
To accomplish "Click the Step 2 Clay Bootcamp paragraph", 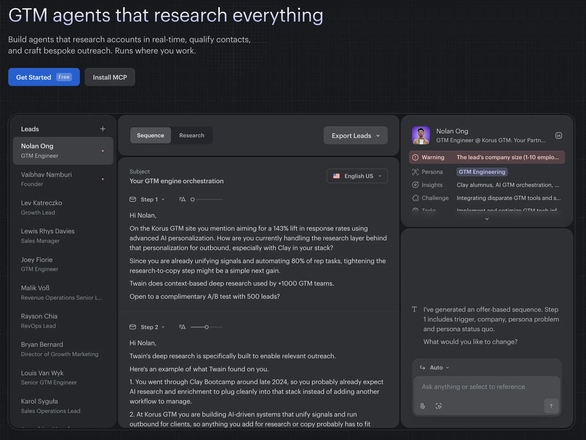I will pyautogui.click(x=257, y=392).
